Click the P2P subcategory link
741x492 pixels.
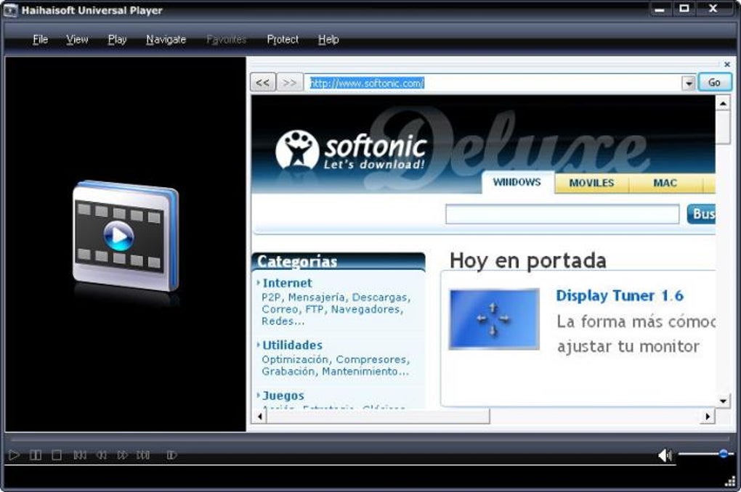271,298
